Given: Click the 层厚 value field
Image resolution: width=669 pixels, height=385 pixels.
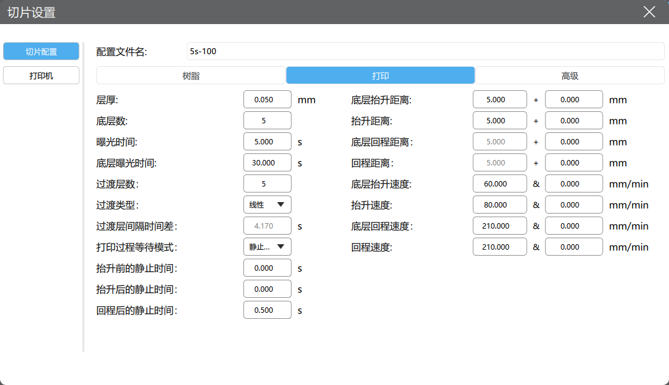Looking at the screenshot, I should (267, 100).
